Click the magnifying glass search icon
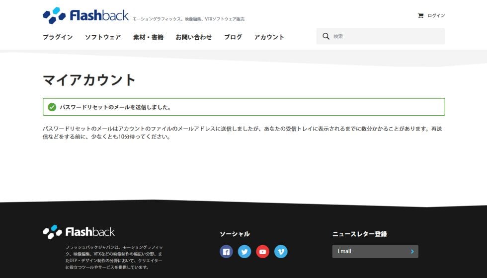Image resolution: width=487 pixels, height=278 pixels. (x=326, y=36)
